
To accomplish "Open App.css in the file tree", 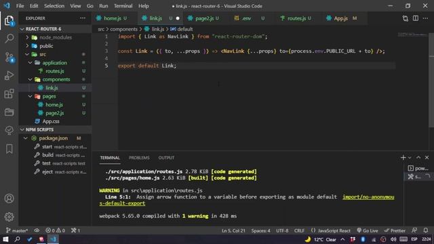I will click(x=51, y=121).
